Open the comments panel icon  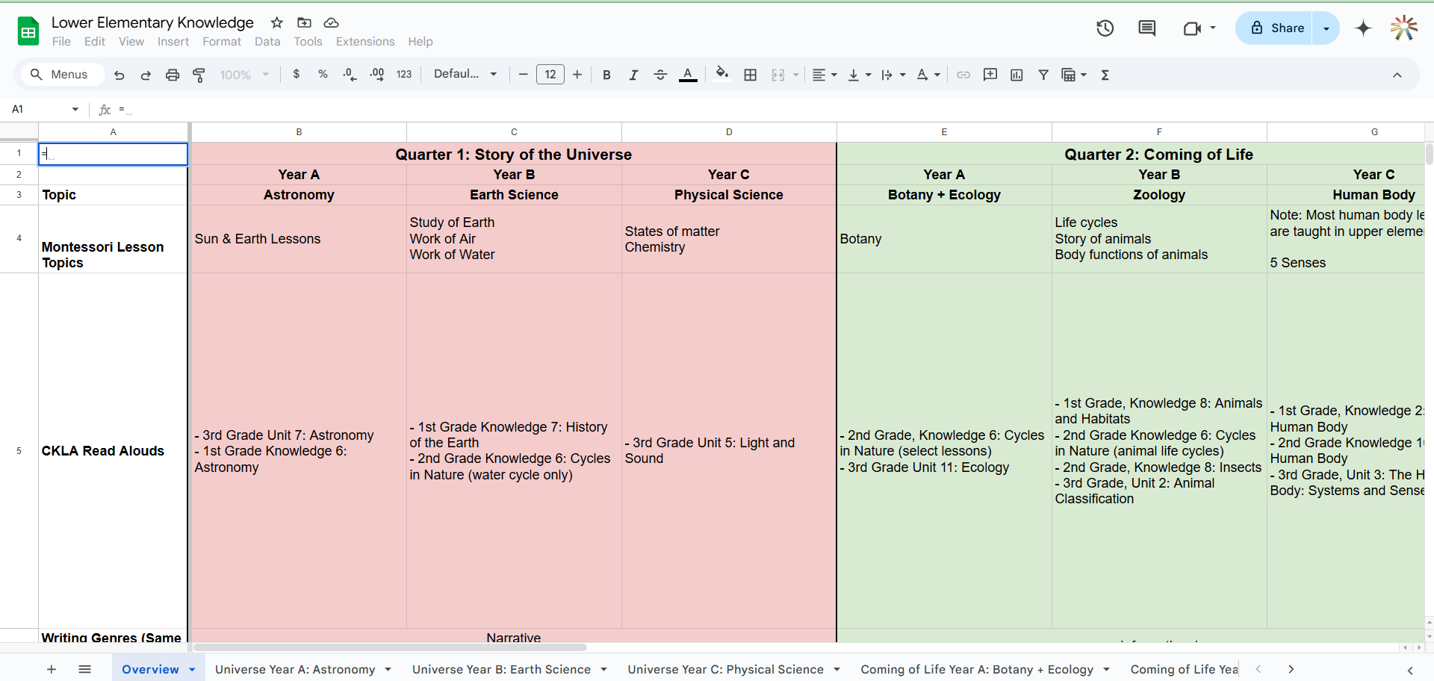pos(1146,28)
